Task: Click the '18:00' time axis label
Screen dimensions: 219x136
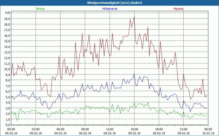Action: click(x=159, y=129)
